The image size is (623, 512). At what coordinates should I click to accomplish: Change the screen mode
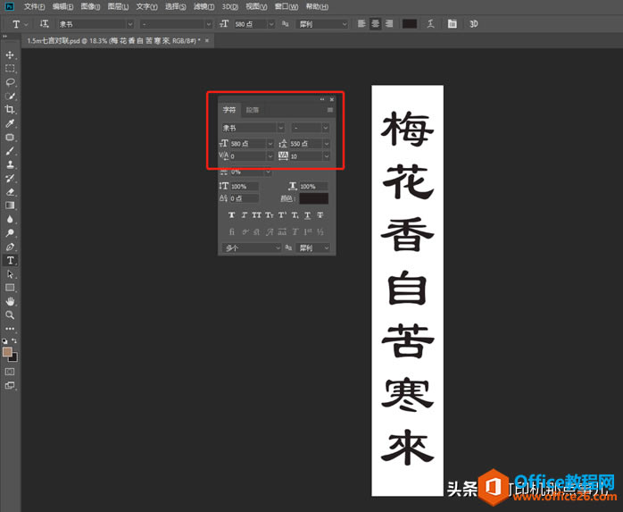[x=10, y=385]
